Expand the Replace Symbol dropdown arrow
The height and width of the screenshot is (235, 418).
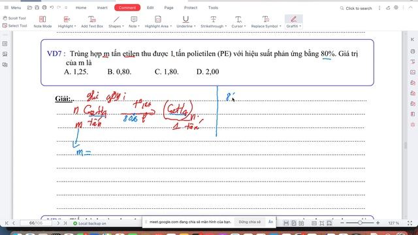(280, 26)
